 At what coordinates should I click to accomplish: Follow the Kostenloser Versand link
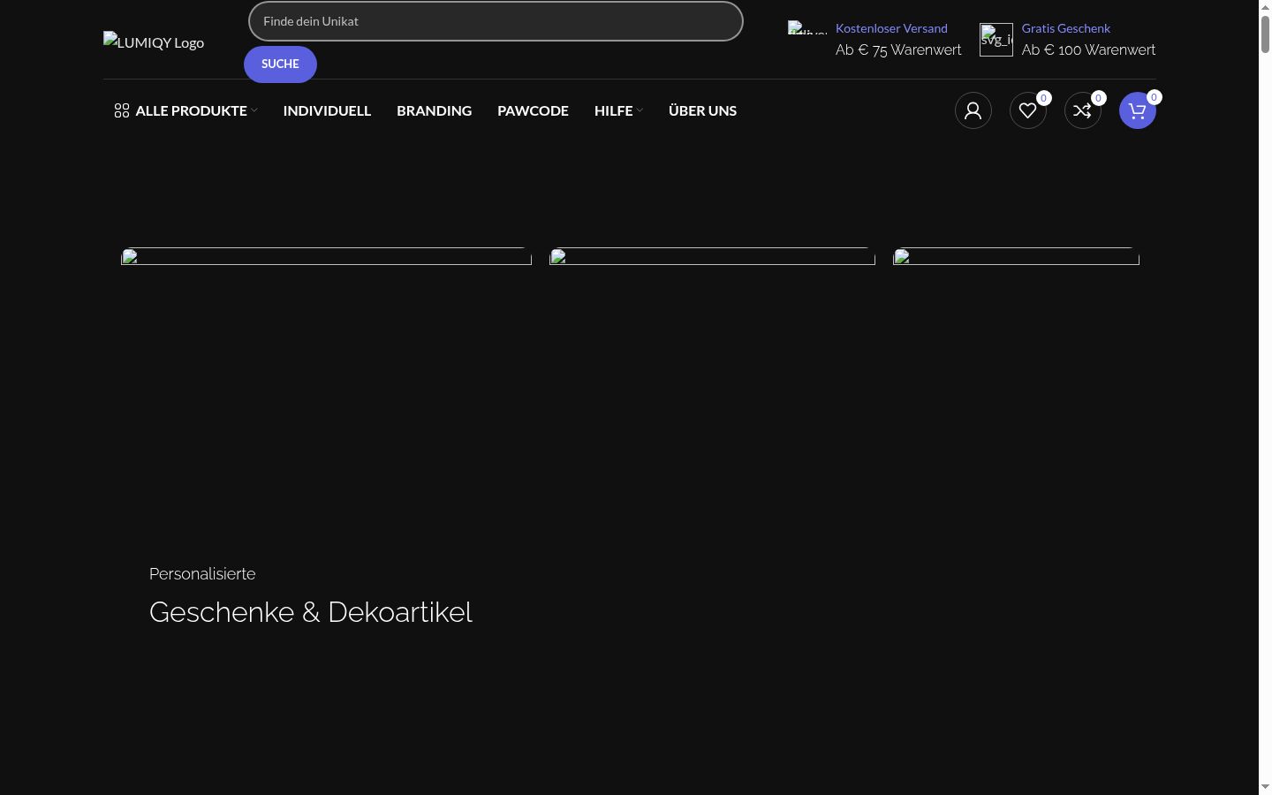pos(891,28)
